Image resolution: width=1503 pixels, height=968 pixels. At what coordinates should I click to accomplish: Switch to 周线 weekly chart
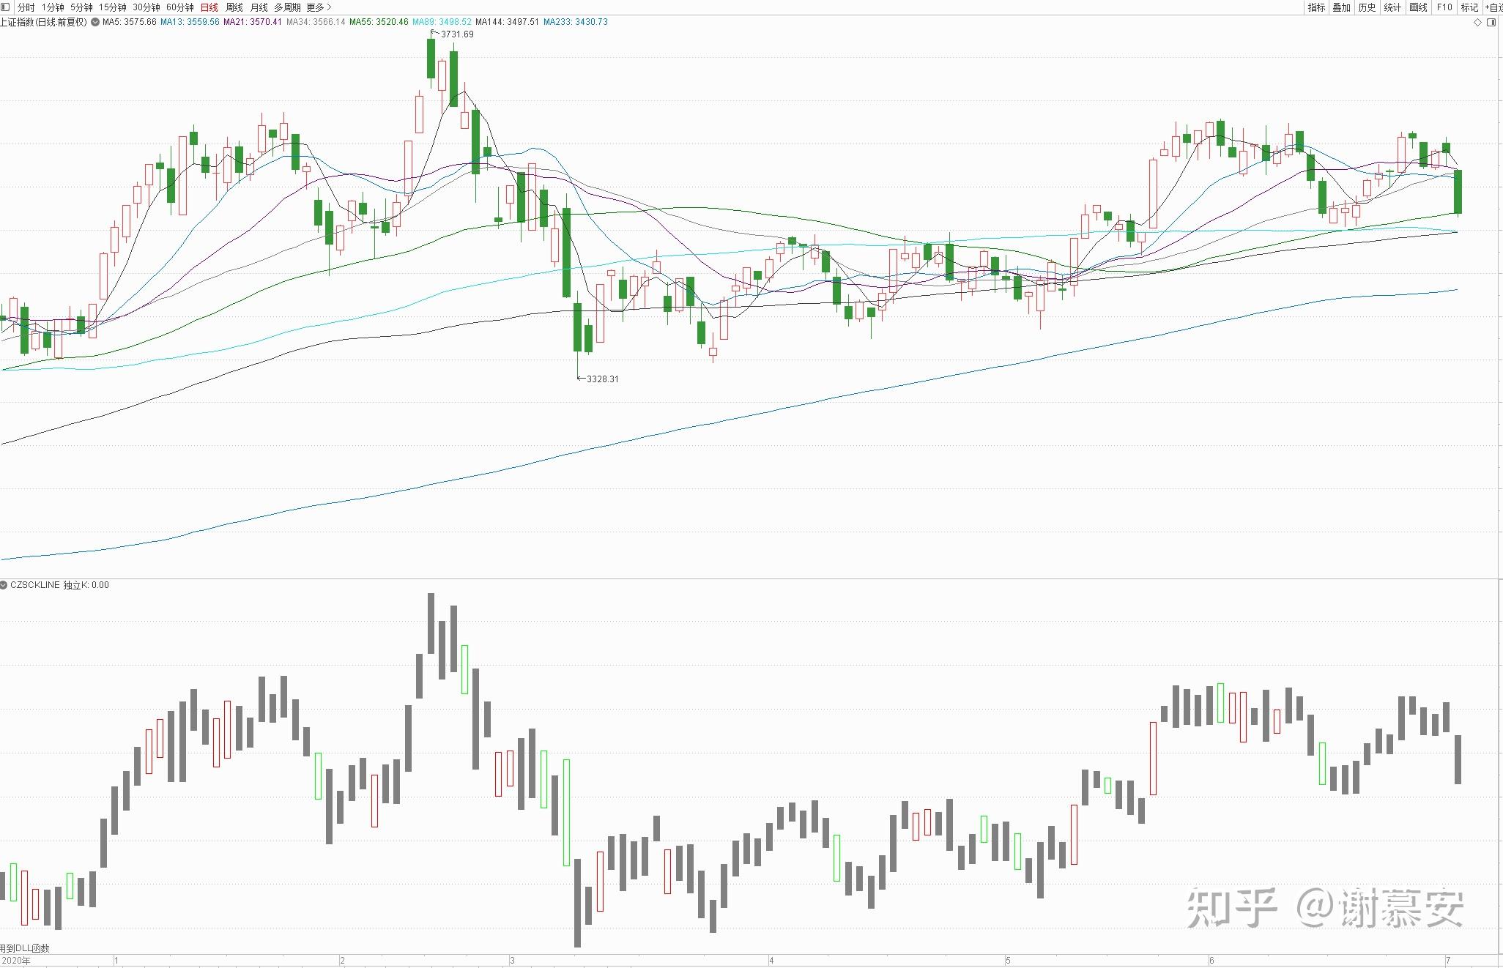234,7
